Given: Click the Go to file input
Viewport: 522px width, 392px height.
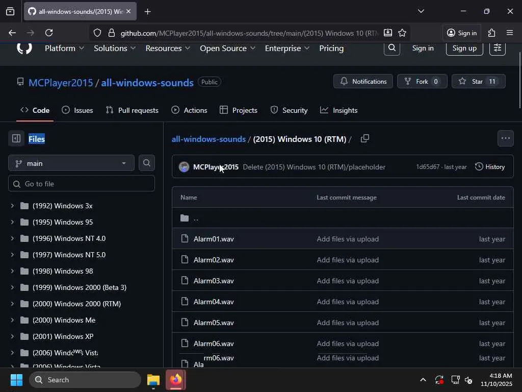Looking at the screenshot, I should click(82, 184).
